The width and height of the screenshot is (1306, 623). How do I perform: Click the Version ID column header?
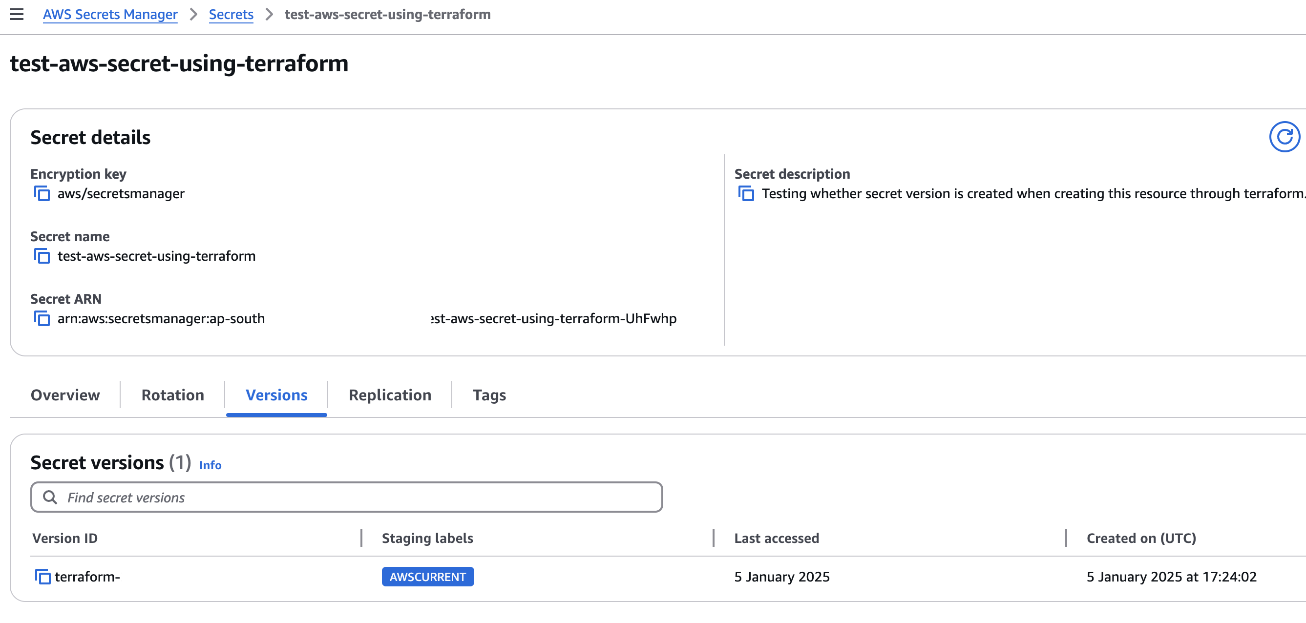[65, 539]
